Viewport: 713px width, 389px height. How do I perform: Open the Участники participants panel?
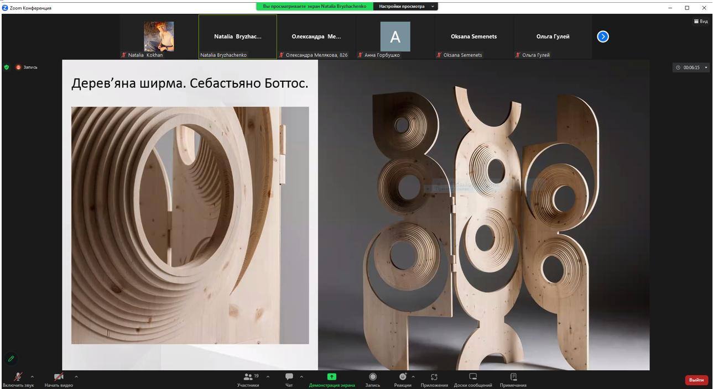(x=248, y=379)
